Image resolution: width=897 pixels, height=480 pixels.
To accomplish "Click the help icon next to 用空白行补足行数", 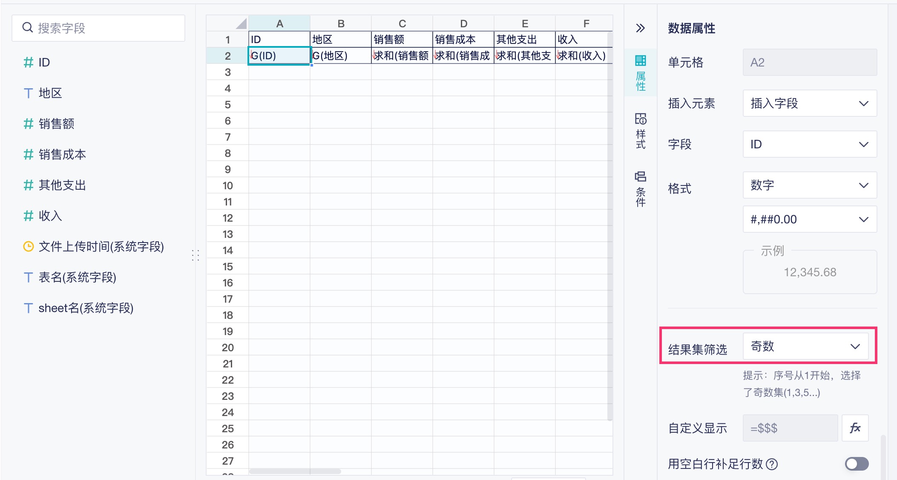I will click(x=772, y=464).
